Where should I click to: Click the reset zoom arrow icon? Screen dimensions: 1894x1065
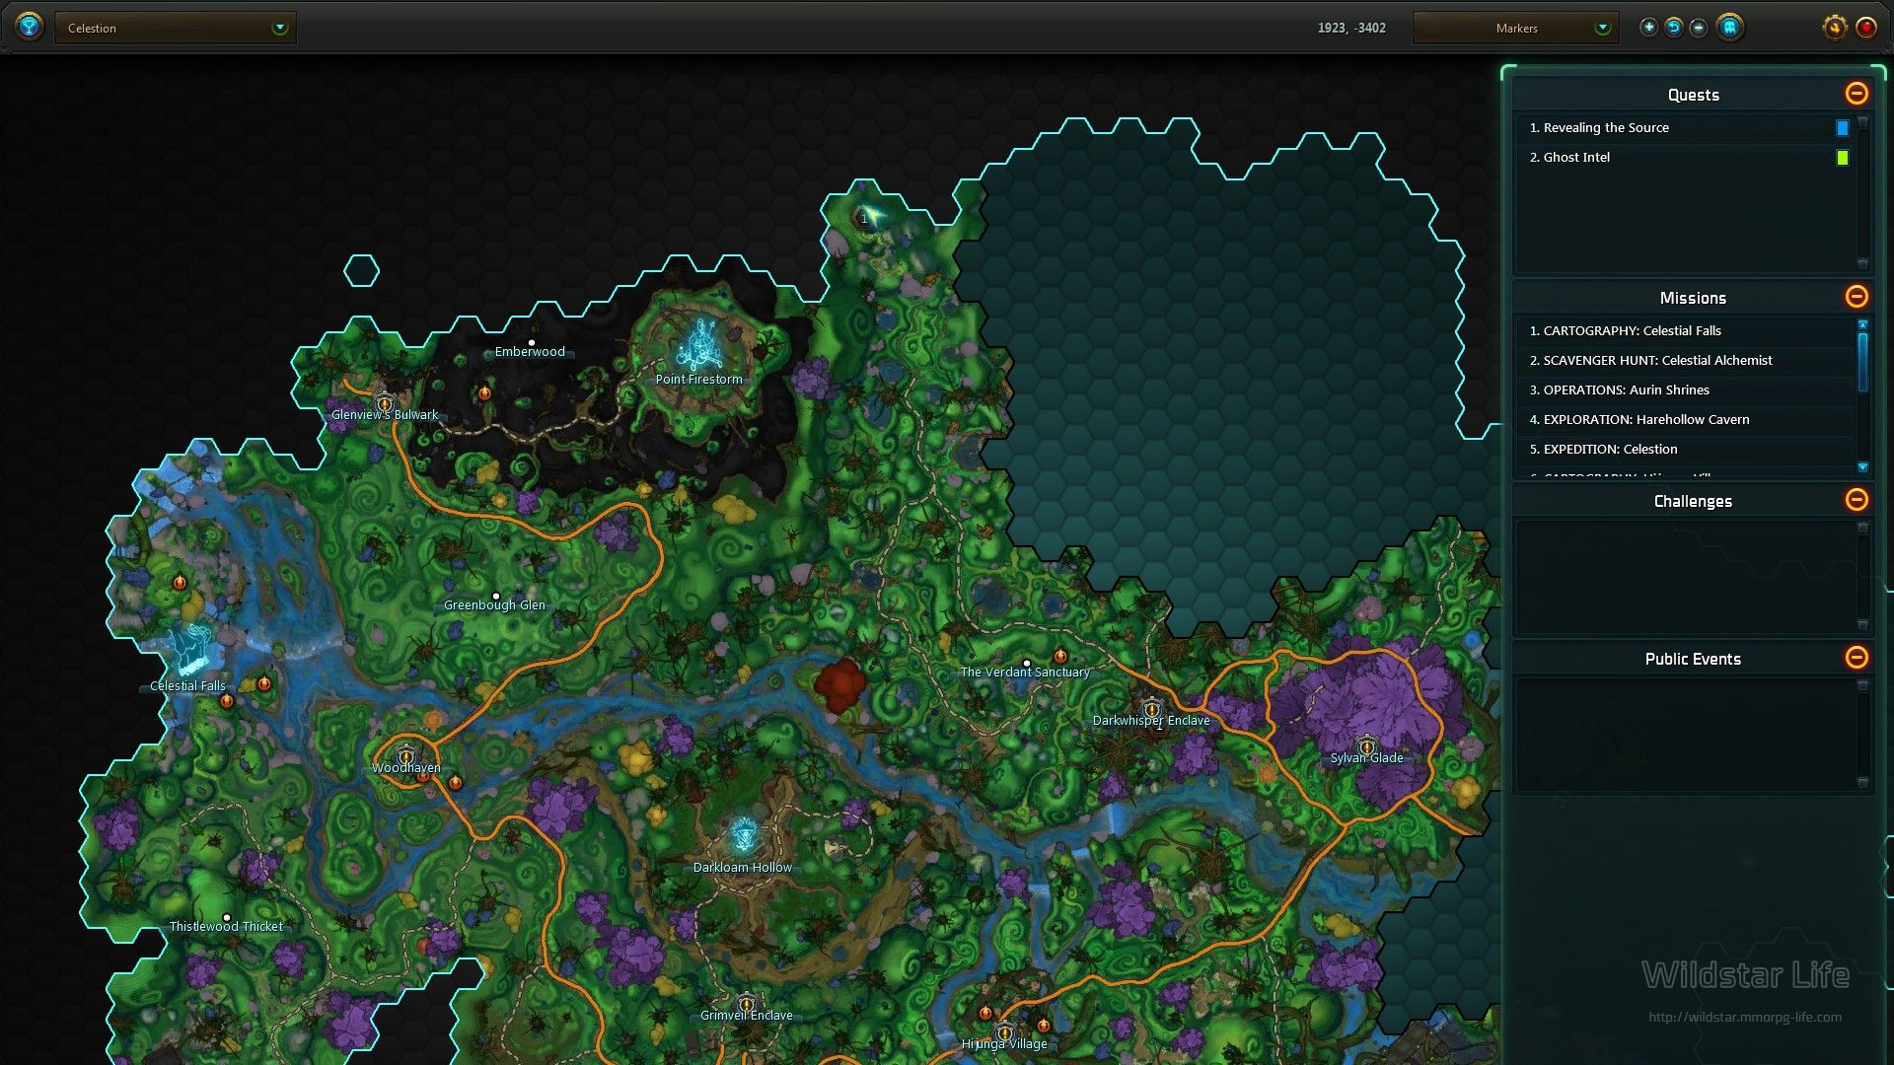1674,28
